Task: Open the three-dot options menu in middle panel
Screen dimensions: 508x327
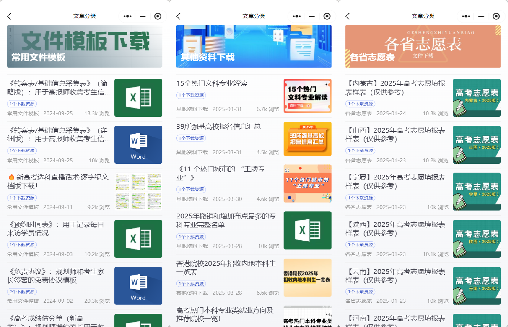Action: coord(297,16)
